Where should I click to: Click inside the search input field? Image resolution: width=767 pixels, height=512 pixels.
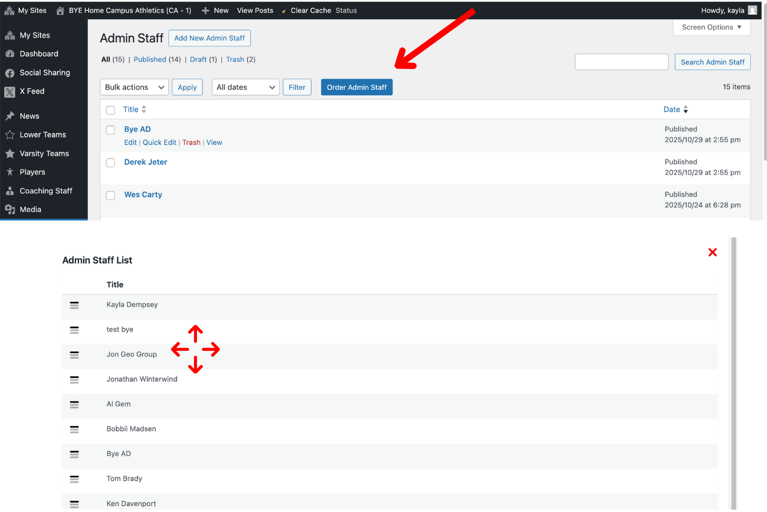pyautogui.click(x=621, y=61)
